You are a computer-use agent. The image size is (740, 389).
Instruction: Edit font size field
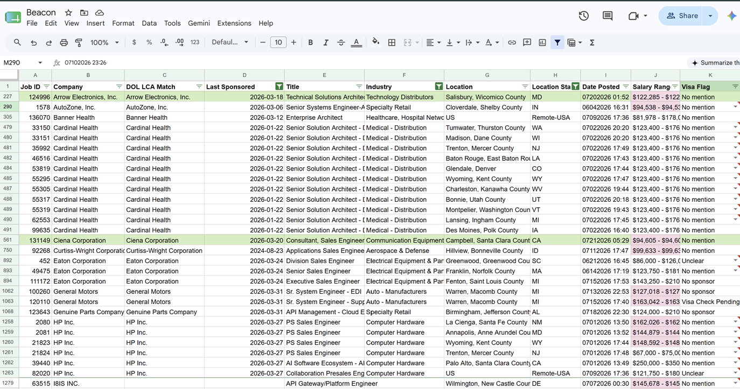(278, 43)
